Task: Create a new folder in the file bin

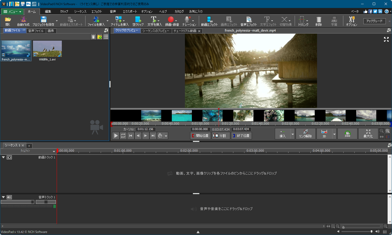Action: click(x=100, y=37)
